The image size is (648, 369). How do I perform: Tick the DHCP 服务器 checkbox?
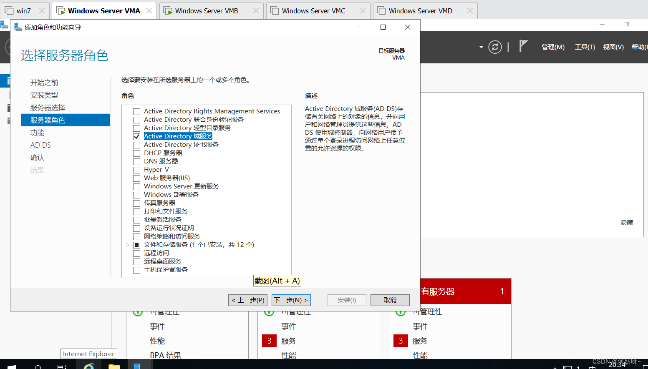click(x=136, y=153)
